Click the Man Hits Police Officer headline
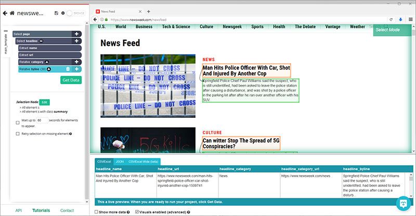The image size is (416, 216). (246, 71)
